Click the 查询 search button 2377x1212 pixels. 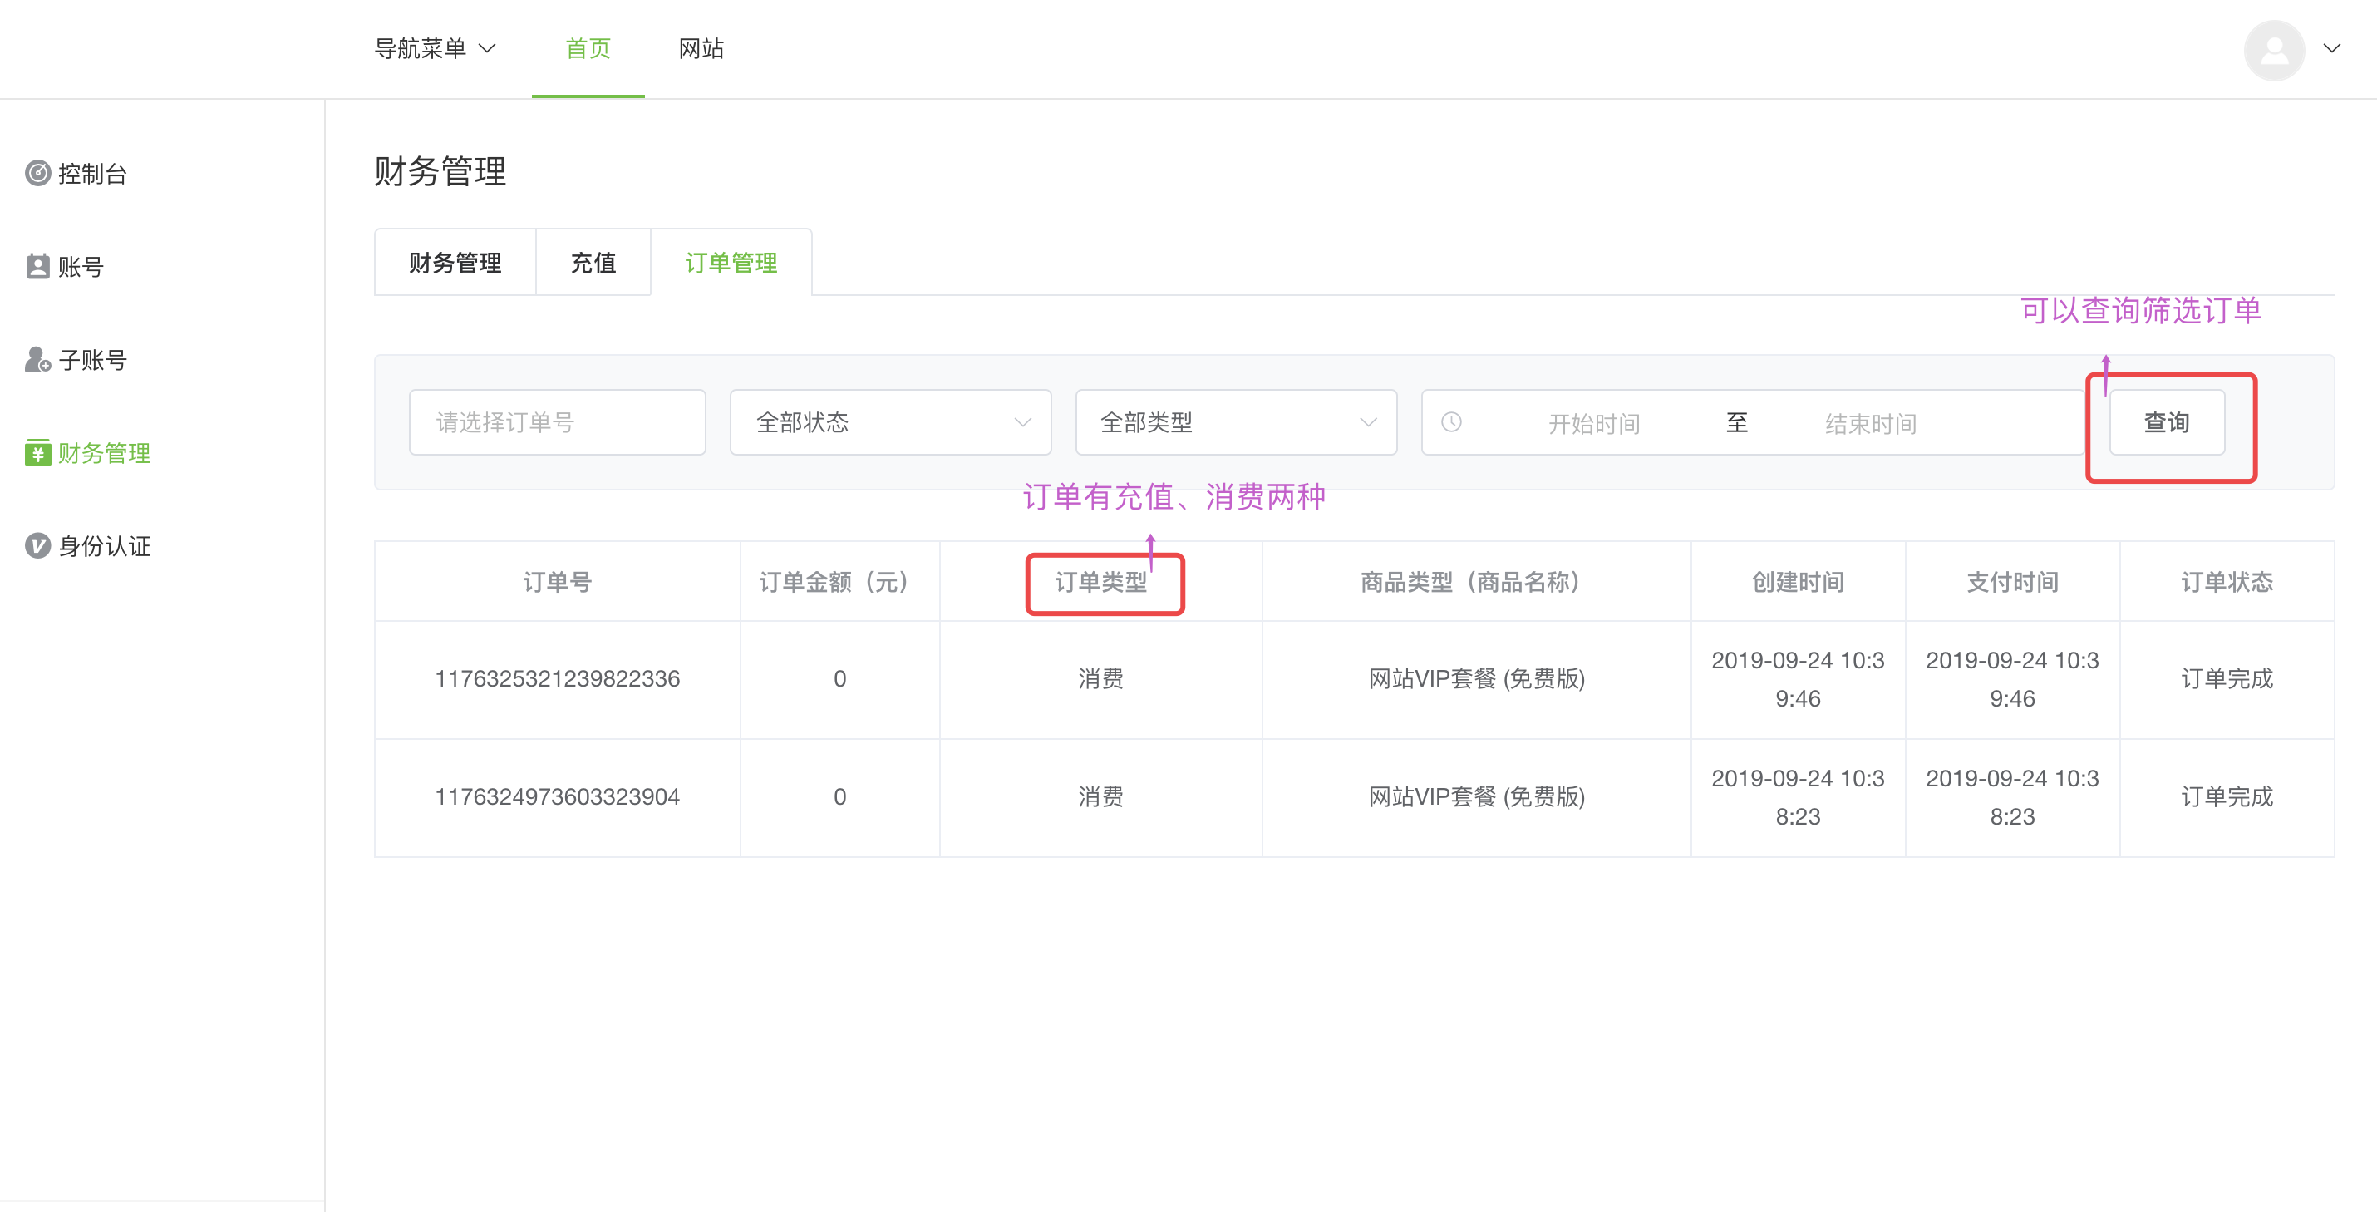(2167, 423)
